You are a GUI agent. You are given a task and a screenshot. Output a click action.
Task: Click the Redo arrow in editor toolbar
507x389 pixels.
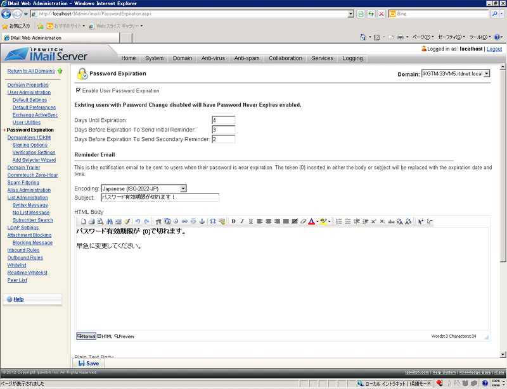tap(146, 221)
